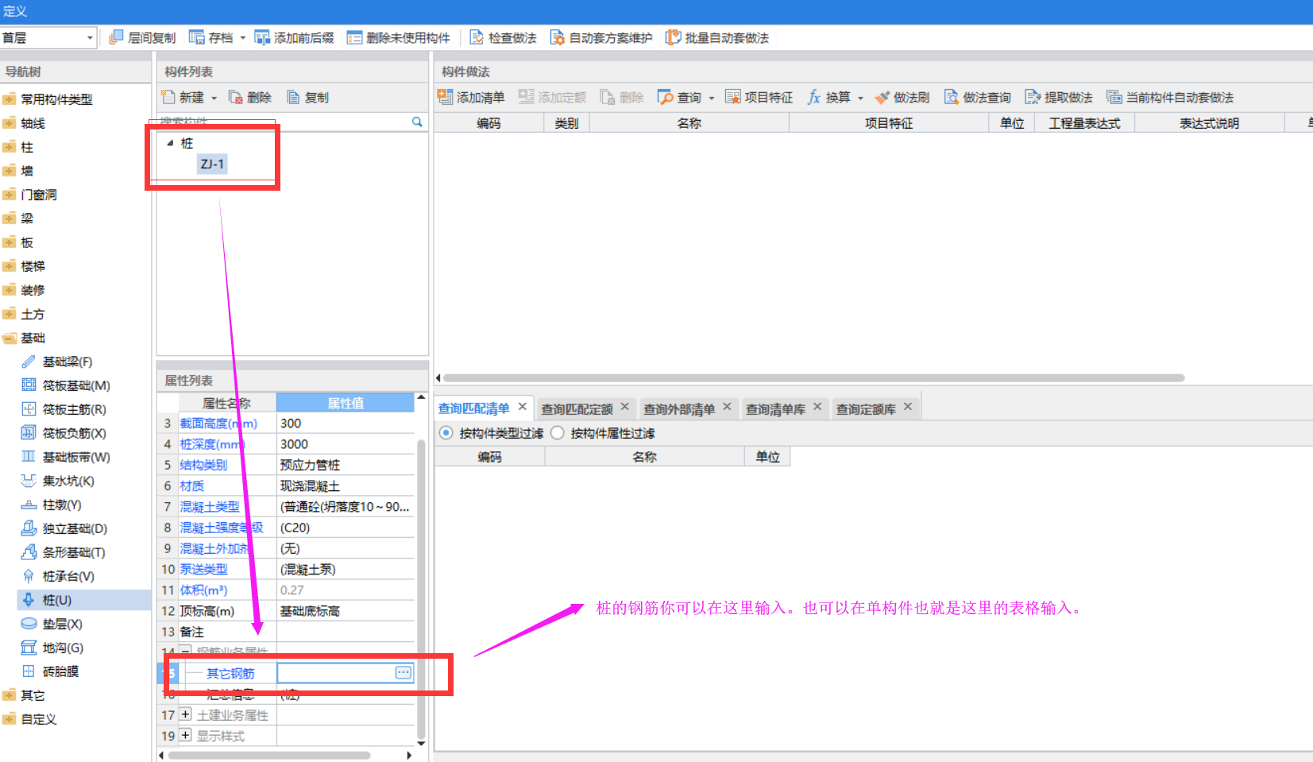Switch to 查询清单库 tab
Image resolution: width=1313 pixels, height=762 pixels.
pos(775,409)
